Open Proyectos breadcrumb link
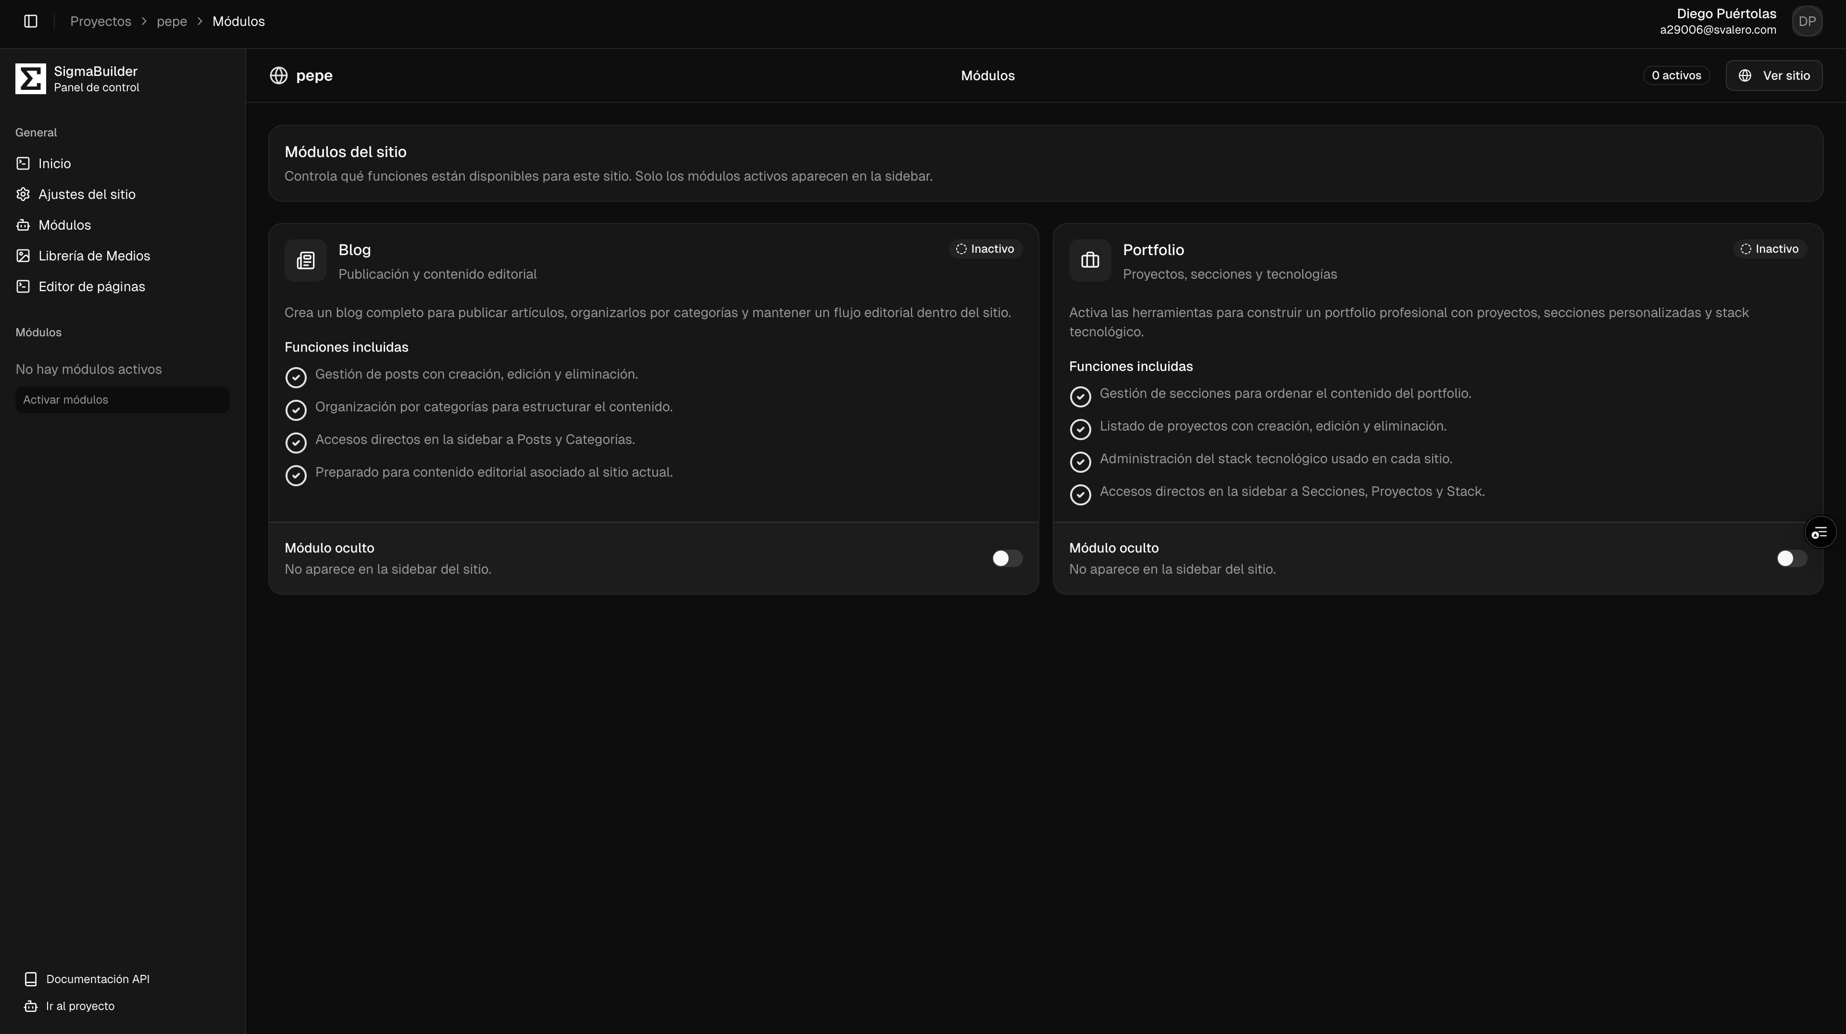This screenshot has width=1846, height=1034. coord(100,22)
